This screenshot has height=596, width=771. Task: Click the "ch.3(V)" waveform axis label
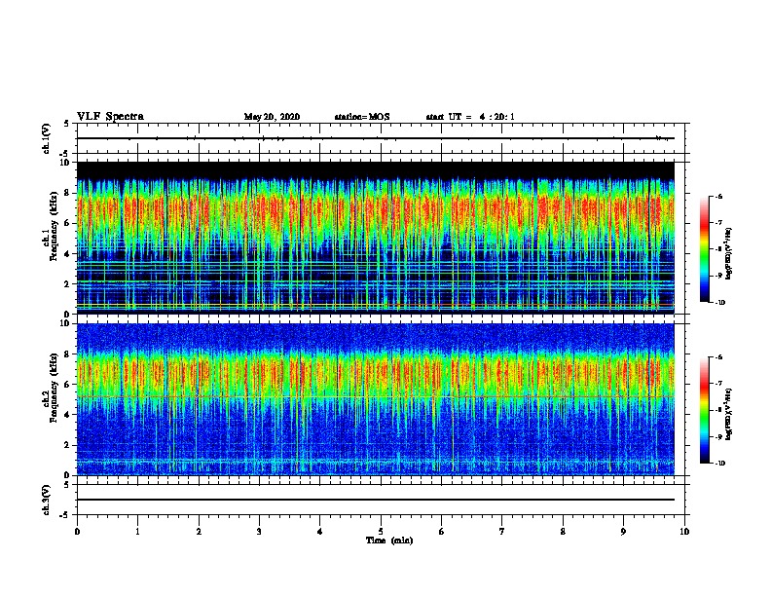(x=46, y=500)
